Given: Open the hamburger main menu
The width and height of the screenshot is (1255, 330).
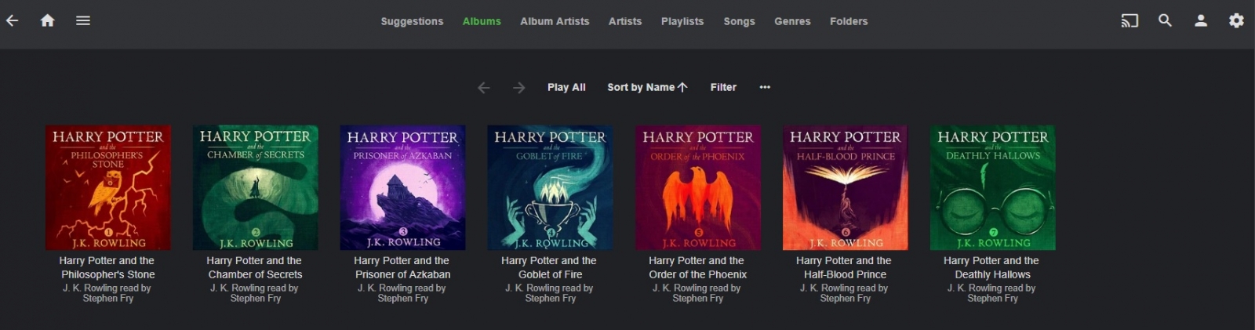Looking at the screenshot, I should click(x=83, y=20).
